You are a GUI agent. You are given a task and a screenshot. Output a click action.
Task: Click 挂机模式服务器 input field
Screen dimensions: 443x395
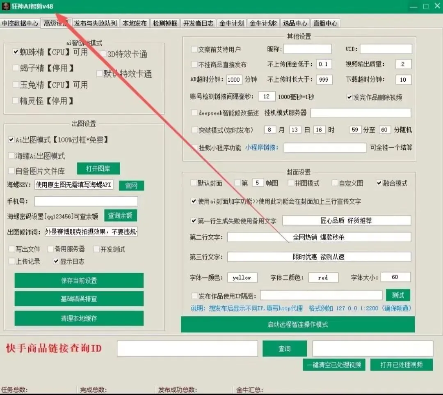[361, 113]
